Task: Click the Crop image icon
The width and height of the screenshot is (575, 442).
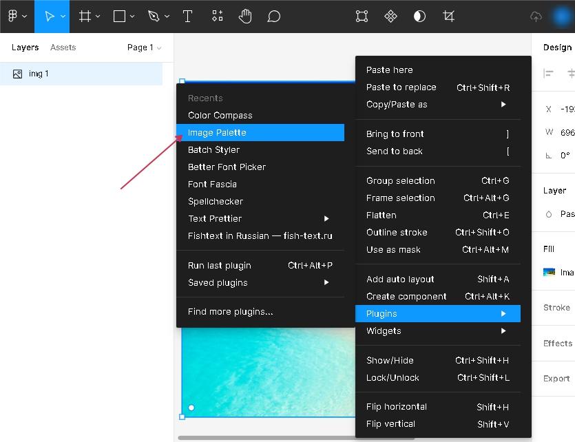Action: (x=449, y=17)
